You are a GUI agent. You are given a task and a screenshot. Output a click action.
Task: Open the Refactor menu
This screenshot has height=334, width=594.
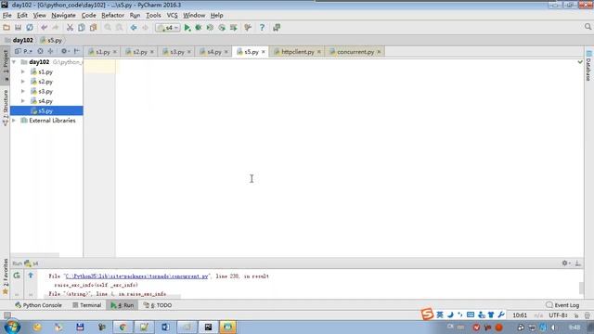(x=113, y=15)
